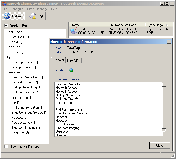Click Advertised Services scroll down arrow
Screen dimensions: 176x159
(164, 134)
